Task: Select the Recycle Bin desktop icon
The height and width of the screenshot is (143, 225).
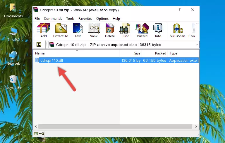Action: (13, 82)
